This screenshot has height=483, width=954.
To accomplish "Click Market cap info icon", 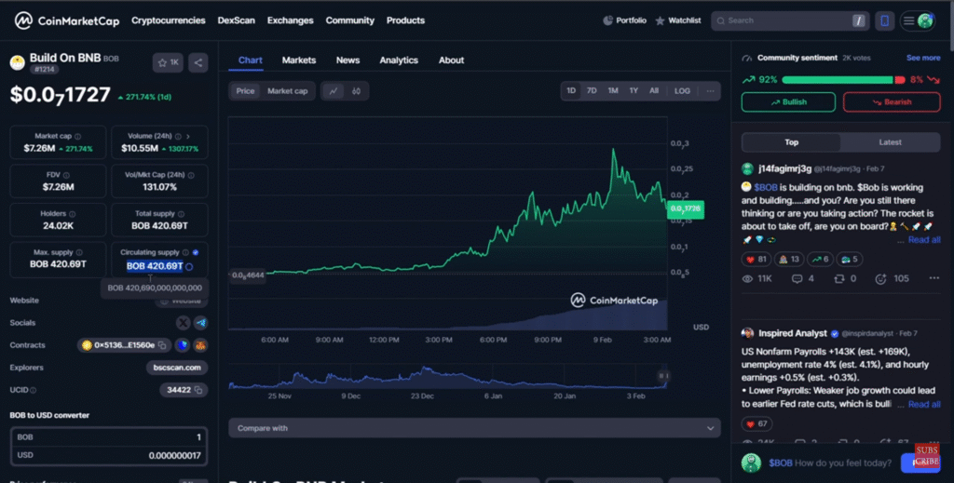I will [78, 137].
